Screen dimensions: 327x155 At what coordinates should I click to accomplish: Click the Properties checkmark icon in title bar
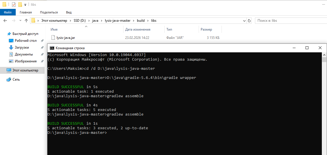click(x=14, y=5)
